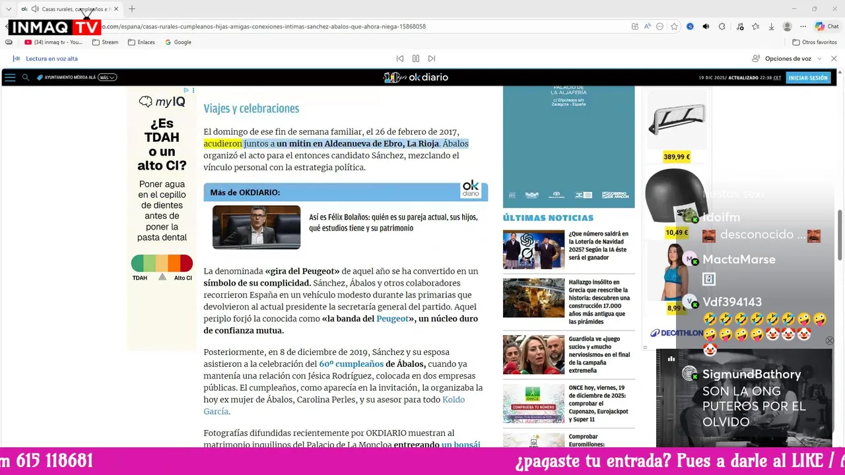Open the Palacio de la Aljafería banner ad

pos(568,146)
